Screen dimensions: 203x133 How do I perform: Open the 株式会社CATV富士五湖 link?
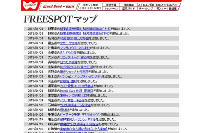(77, 67)
